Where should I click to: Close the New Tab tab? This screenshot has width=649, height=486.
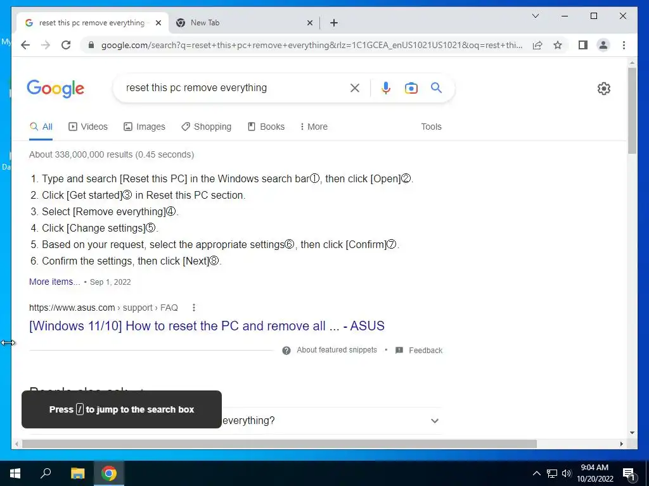click(x=309, y=23)
